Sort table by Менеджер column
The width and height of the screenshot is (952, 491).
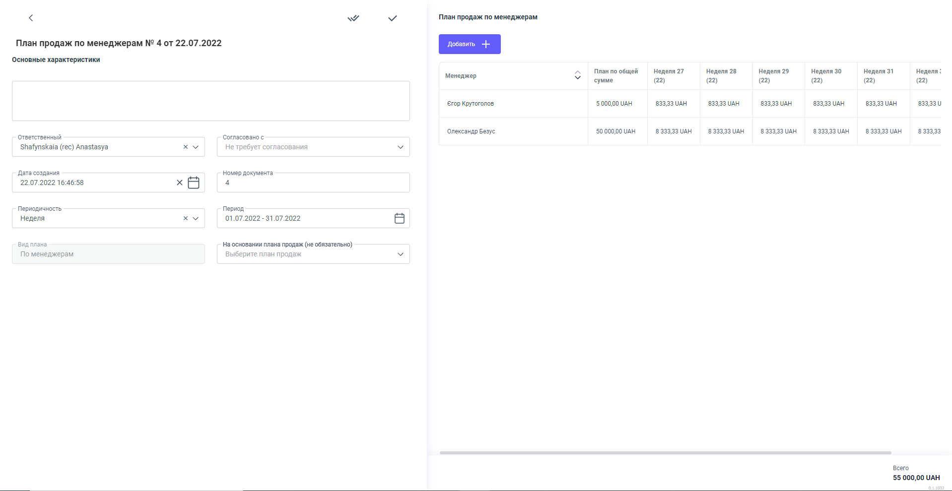coord(577,75)
